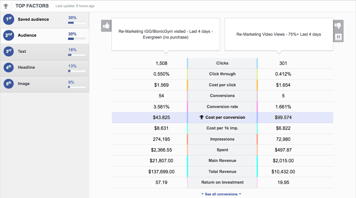Screen dimensions: 356x198
Task: Click the 274,195 impressions value
Action: pyautogui.click(x=161, y=139)
